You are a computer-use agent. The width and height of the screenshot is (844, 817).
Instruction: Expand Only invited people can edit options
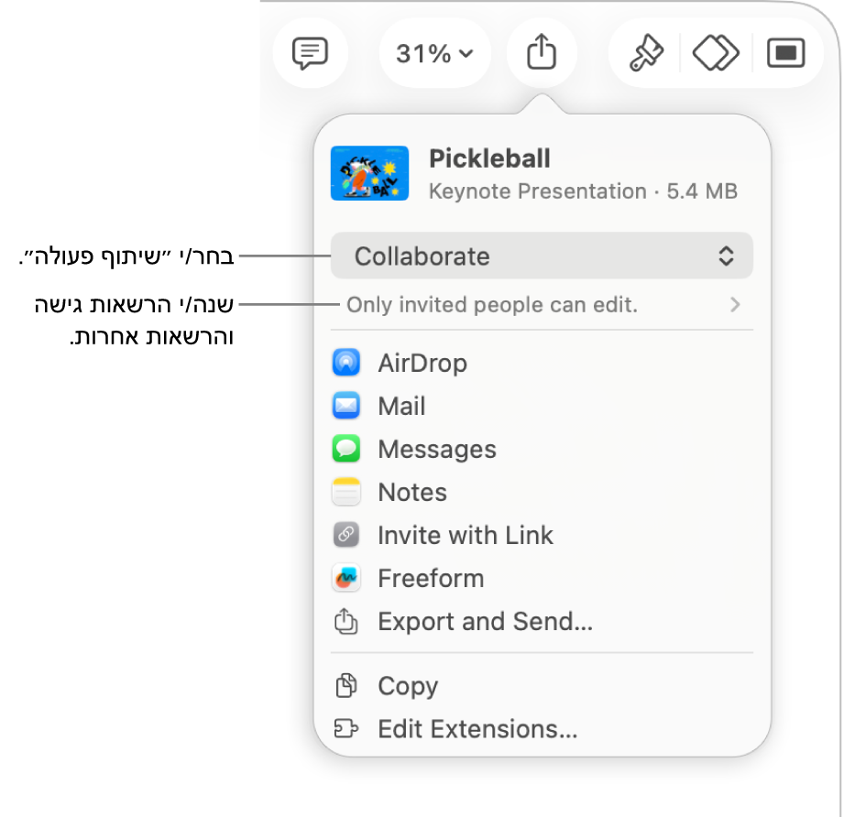542,304
